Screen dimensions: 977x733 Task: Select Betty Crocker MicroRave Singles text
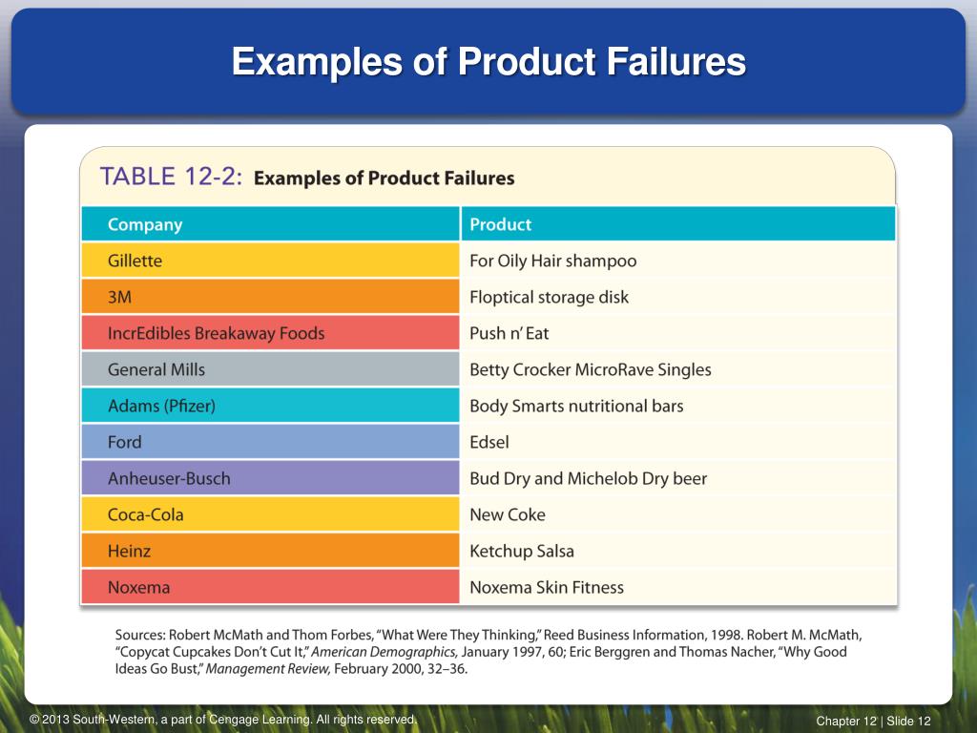pyautogui.click(x=590, y=369)
